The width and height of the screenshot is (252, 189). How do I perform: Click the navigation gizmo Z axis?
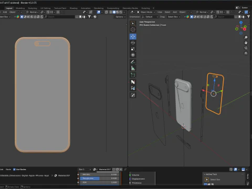tap(241, 23)
